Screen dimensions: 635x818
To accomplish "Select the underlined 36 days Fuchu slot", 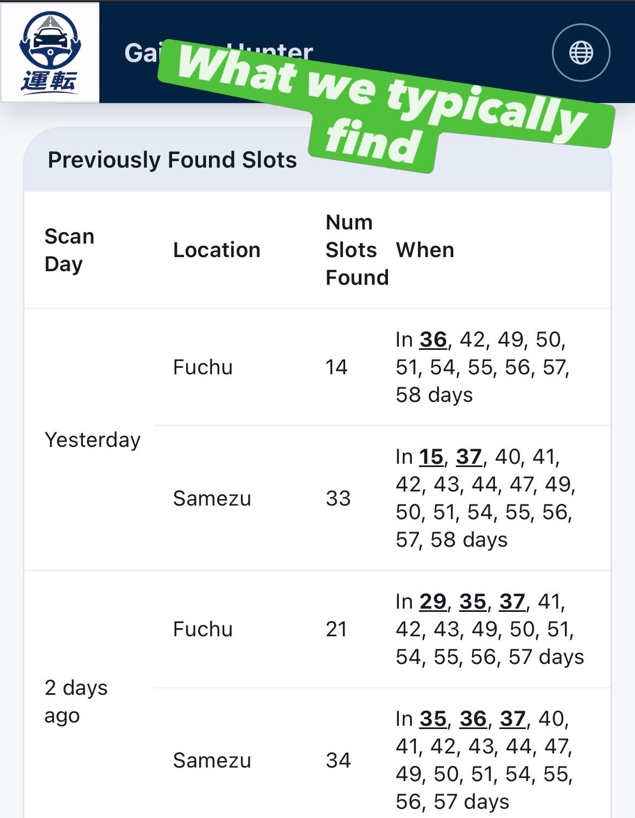I will pos(433,340).
